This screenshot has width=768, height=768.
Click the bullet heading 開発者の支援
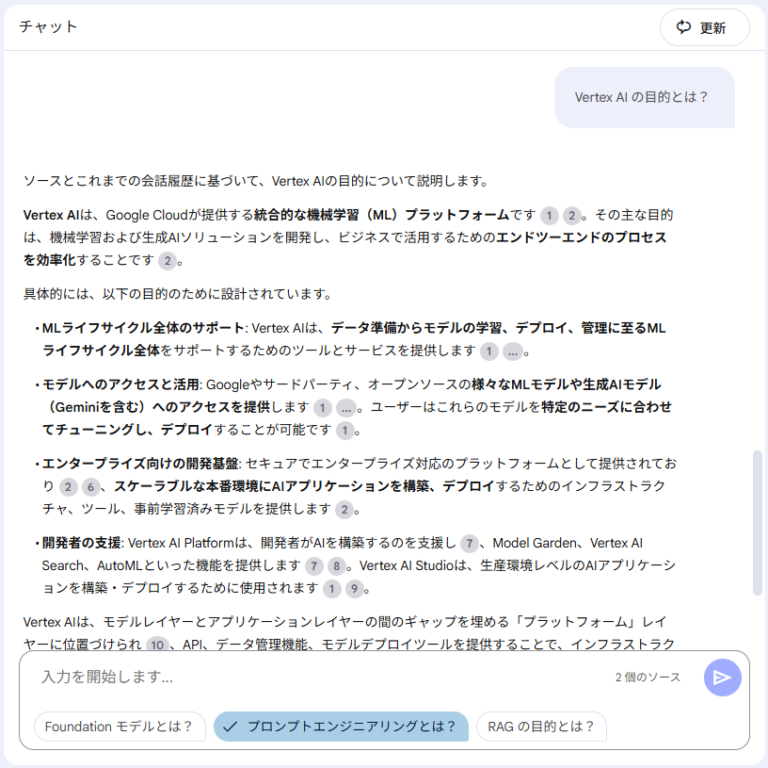[81, 543]
